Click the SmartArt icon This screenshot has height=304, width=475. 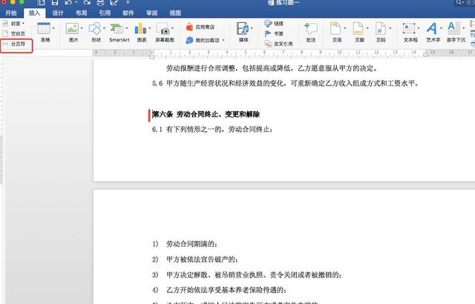[117, 28]
